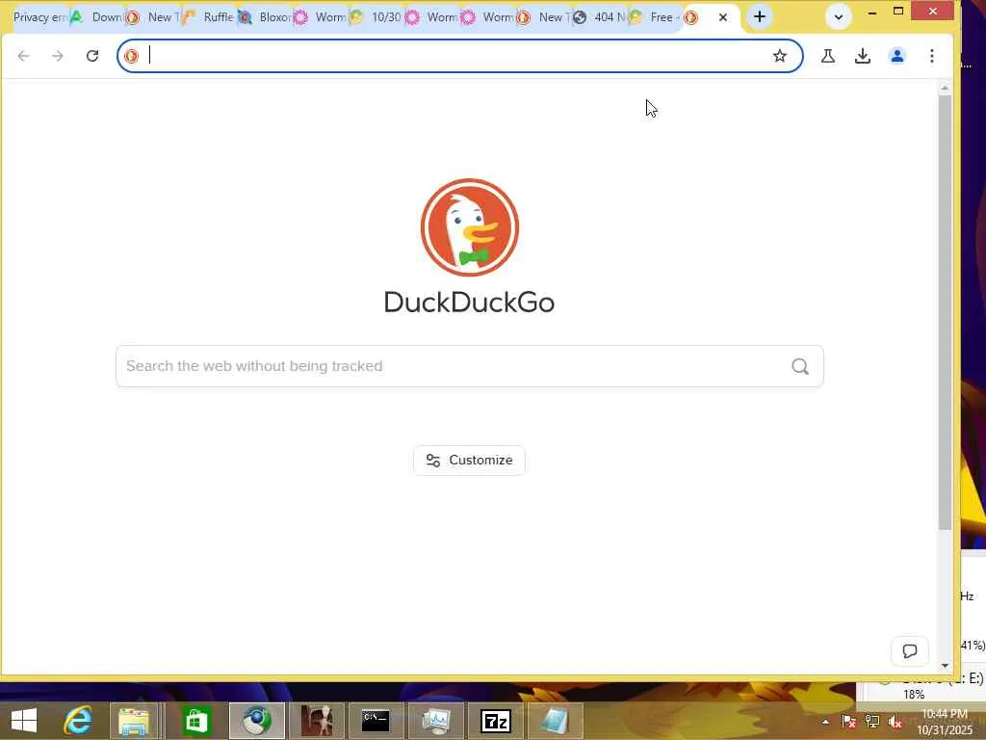Viewport: 986px width, 740px height.
Task: Open the Command Prompt taskbar icon
Action: click(376, 721)
